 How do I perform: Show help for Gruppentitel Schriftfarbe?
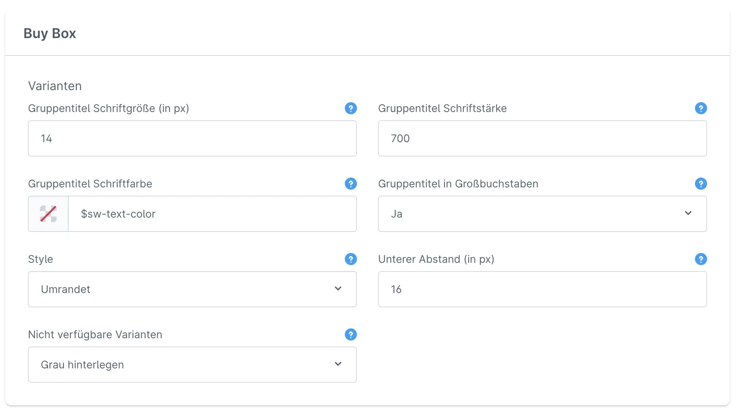tap(351, 184)
